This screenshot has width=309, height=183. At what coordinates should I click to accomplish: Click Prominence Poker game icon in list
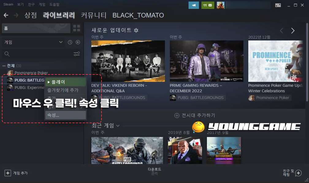(x=10, y=73)
